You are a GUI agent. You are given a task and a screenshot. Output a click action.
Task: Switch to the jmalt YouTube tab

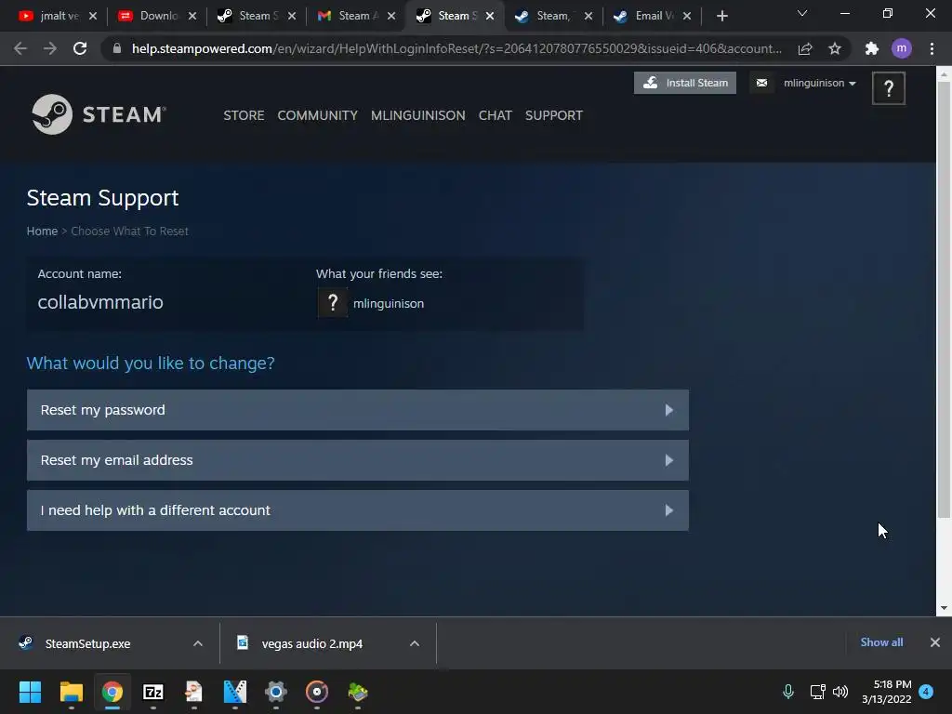click(x=50, y=16)
